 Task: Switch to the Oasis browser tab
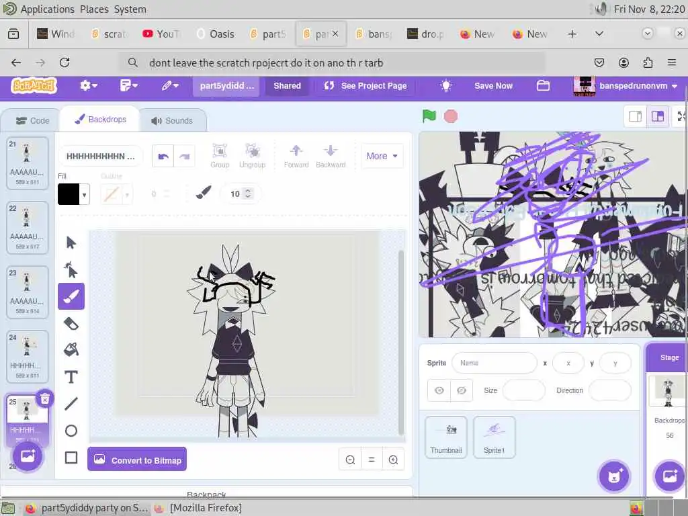pyautogui.click(x=216, y=34)
